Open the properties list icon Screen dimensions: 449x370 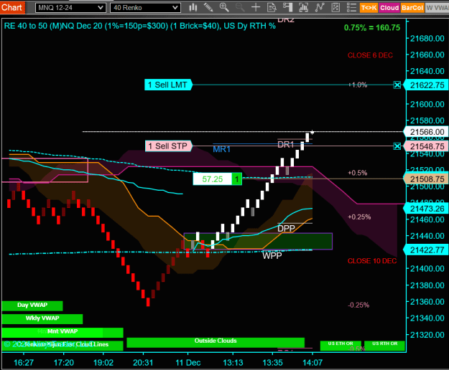coord(351,7)
